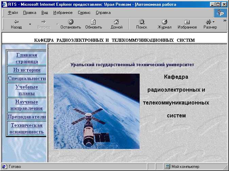Click the title bar IE document icon
229x171 pixels.
pos(4,4)
